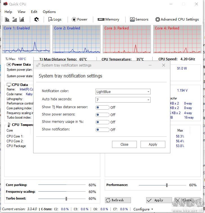205x213 pixels.
Task: Adjust the Frequency scaling slider
Action: click(x=62, y=192)
